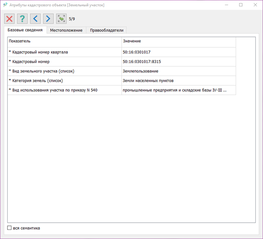This screenshot has height=239, width=263.
Task: Select the 'Вид использования участка' row label
Action: point(53,90)
